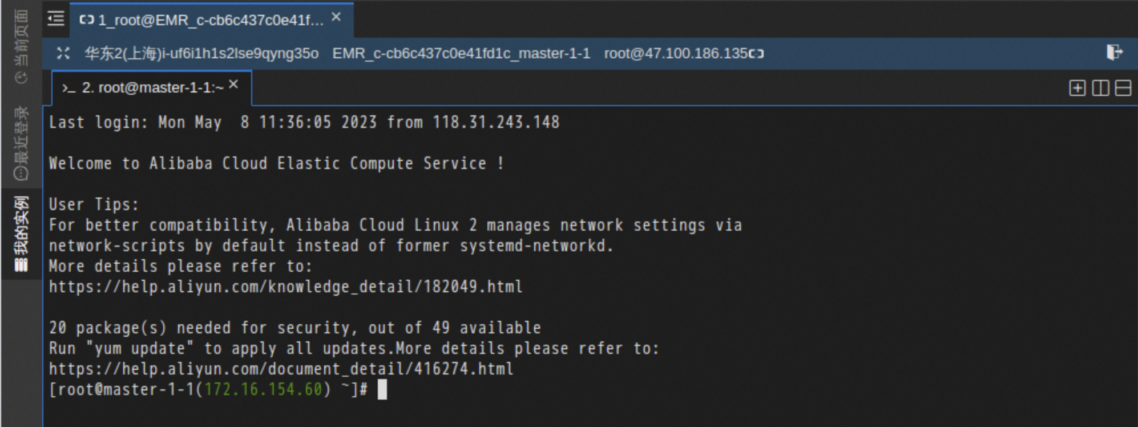Select the 2. root@master-1-1:~ terminal tab
Viewport: 1138px width, 427px height.
tap(152, 88)
